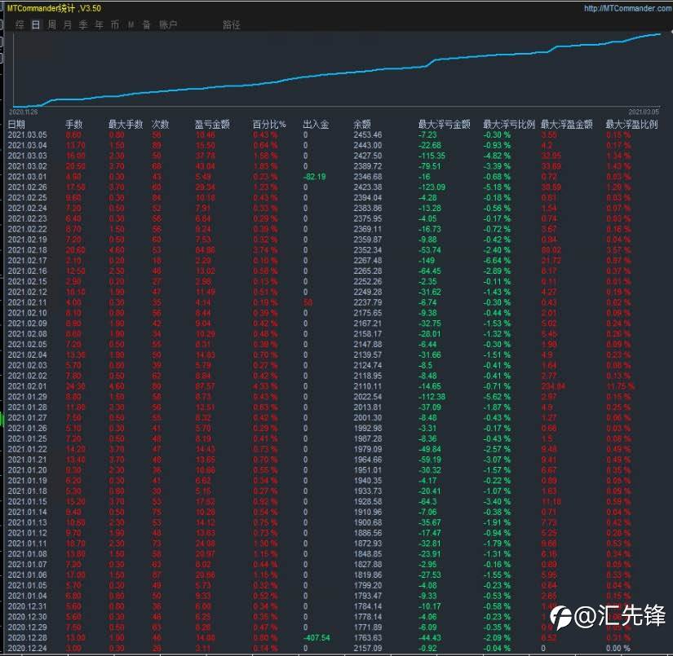Click the 日期 column header
The height and width of the screenshot is (656, 673).
coord(16,125)
